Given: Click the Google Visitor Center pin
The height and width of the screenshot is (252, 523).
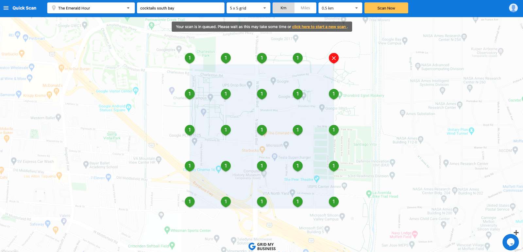Looking at the screenshot, I should (136, 90).
